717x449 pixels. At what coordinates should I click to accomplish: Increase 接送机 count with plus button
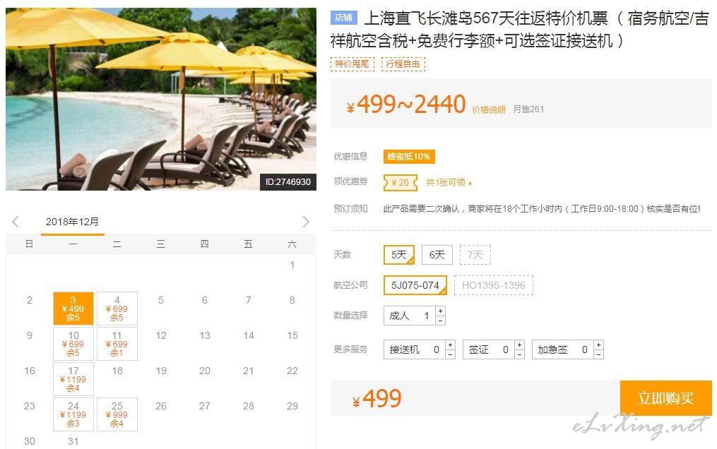(x=451, y=345)
